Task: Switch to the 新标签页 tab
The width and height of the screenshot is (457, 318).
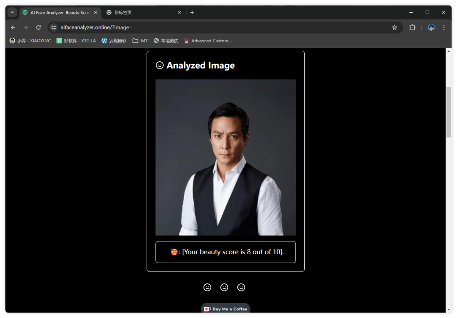Action: [144, 13]
